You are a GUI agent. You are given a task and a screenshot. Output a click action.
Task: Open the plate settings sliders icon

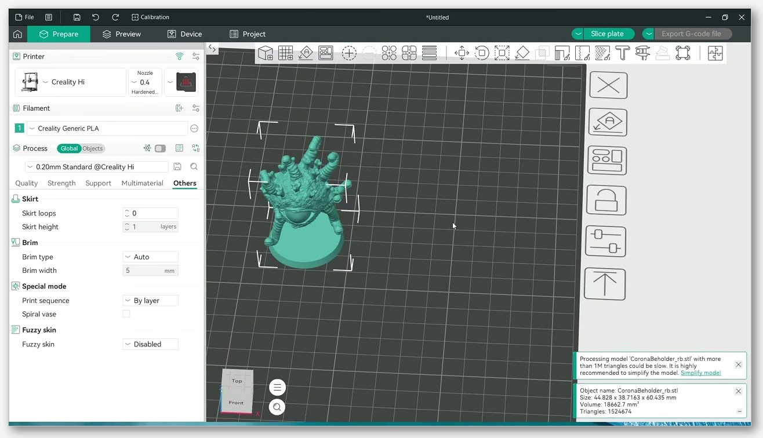[x=605, y=241]
